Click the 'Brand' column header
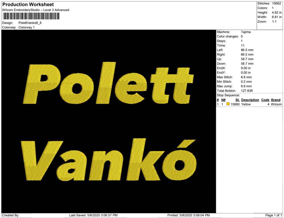This screenshot has height=218, width=284. (276, 100)
